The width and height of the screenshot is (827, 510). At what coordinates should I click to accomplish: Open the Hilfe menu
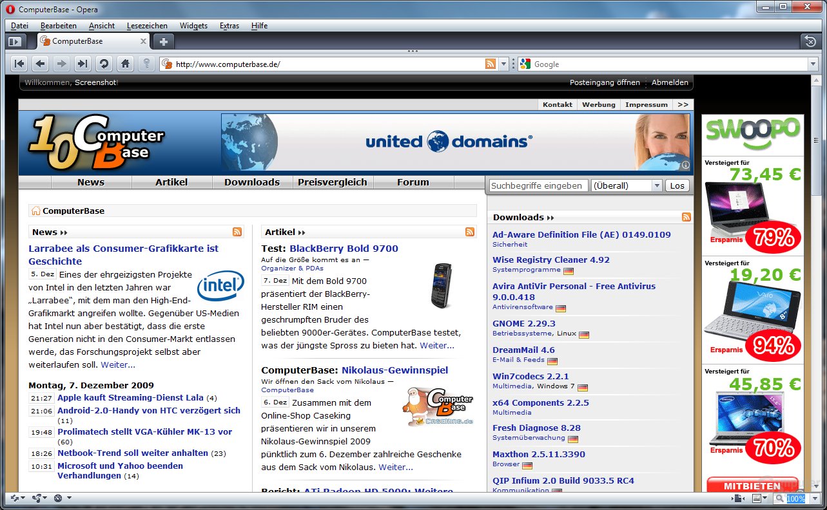click(260, 26)
